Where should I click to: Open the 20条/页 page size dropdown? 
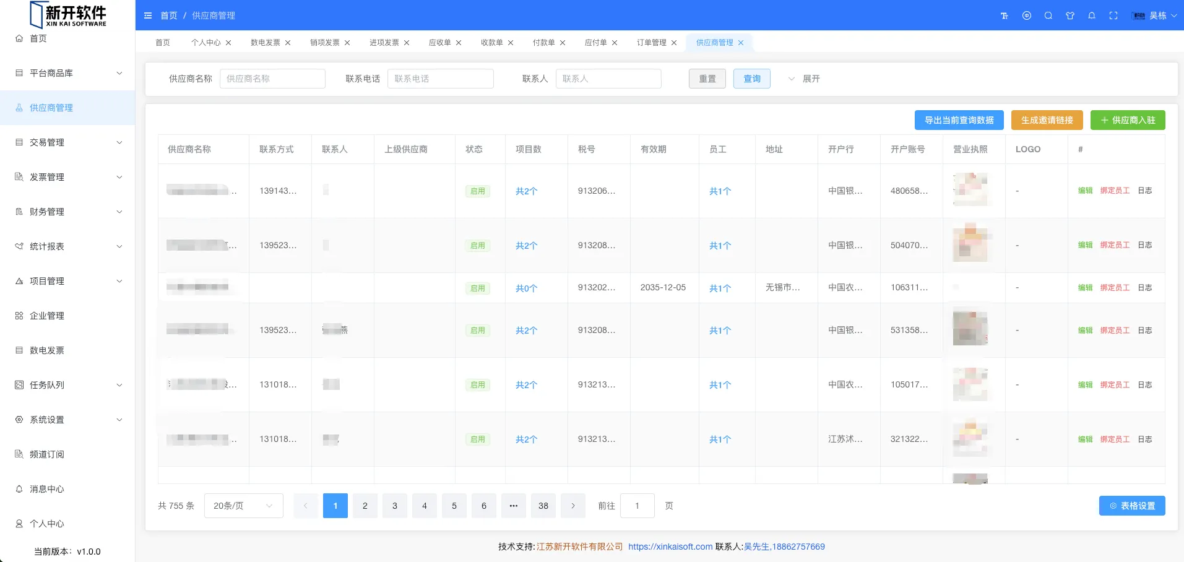tap(243, 506)
